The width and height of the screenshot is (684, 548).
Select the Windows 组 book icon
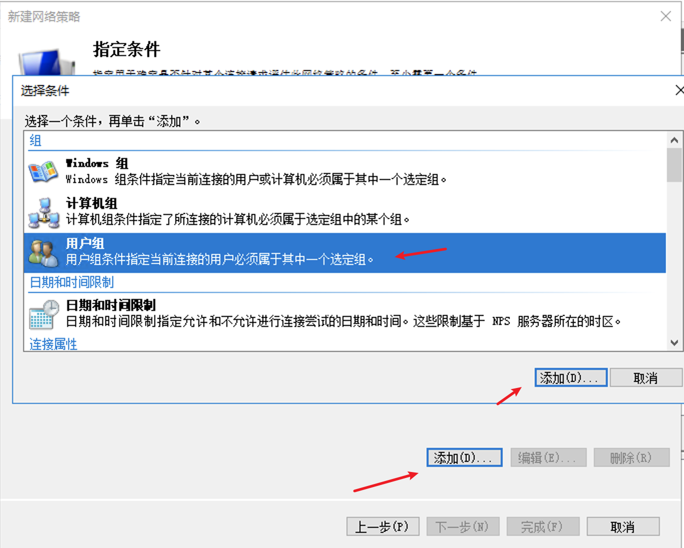44,171
